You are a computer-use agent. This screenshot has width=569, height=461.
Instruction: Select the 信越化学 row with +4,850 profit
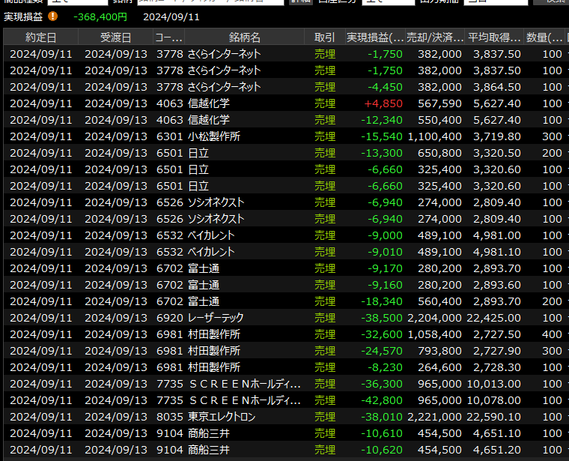click(x=225, y=103)
